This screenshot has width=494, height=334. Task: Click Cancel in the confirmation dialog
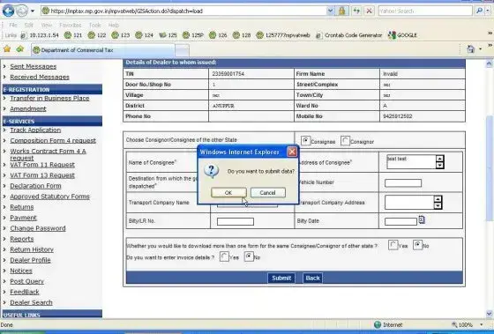[268, 193]
